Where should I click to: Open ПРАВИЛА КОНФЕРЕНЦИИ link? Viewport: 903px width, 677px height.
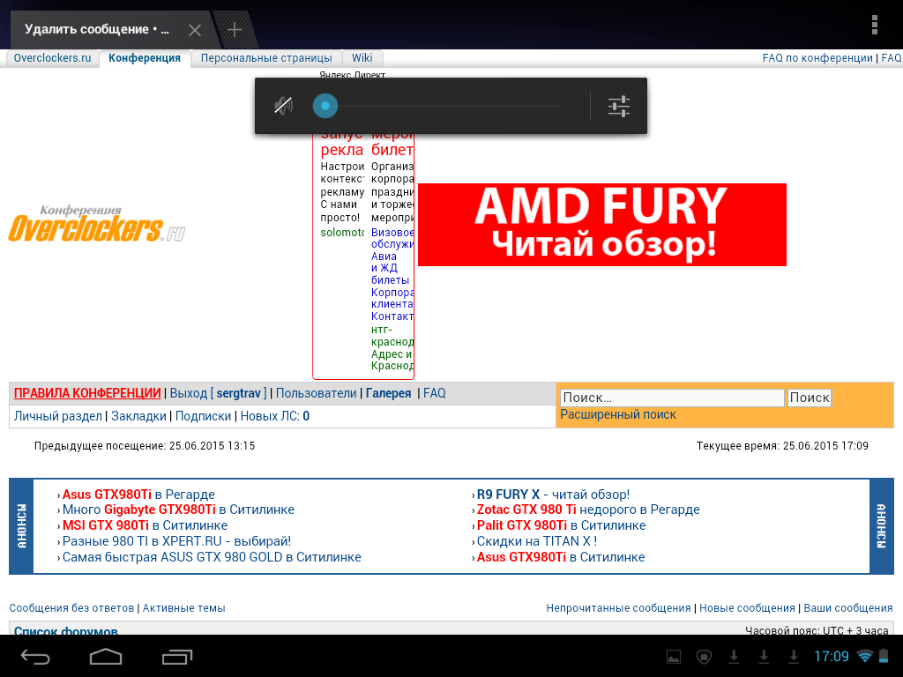87,393
